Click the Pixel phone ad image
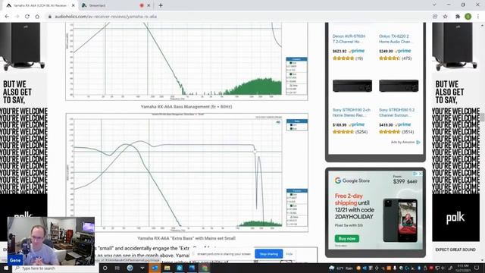The image size is (485, 273). [x=400, y=221]
